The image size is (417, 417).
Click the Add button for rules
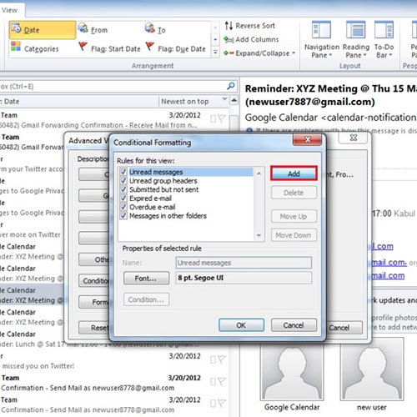coord(294,173)
